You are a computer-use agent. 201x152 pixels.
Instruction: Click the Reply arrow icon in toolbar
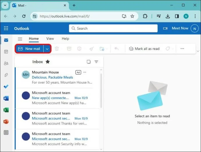click(117, 49)
